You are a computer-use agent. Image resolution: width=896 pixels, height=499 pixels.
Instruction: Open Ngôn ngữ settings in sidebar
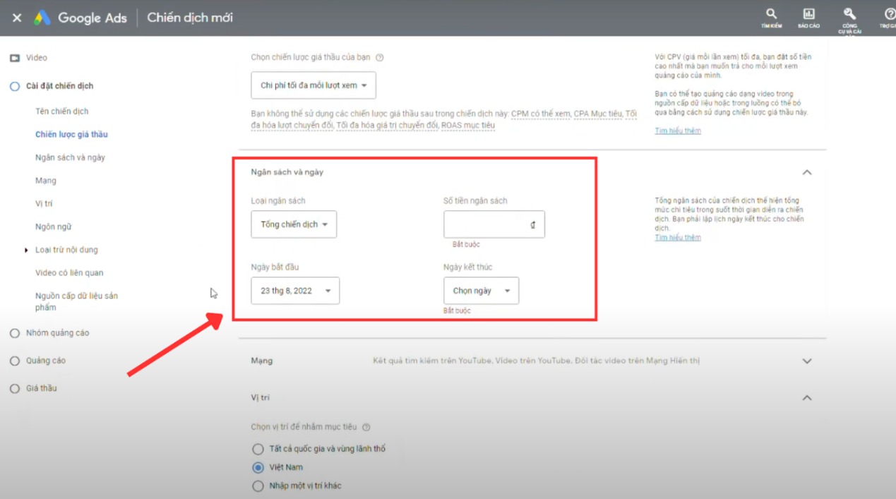pyautogui.click(x=52, y=226)
